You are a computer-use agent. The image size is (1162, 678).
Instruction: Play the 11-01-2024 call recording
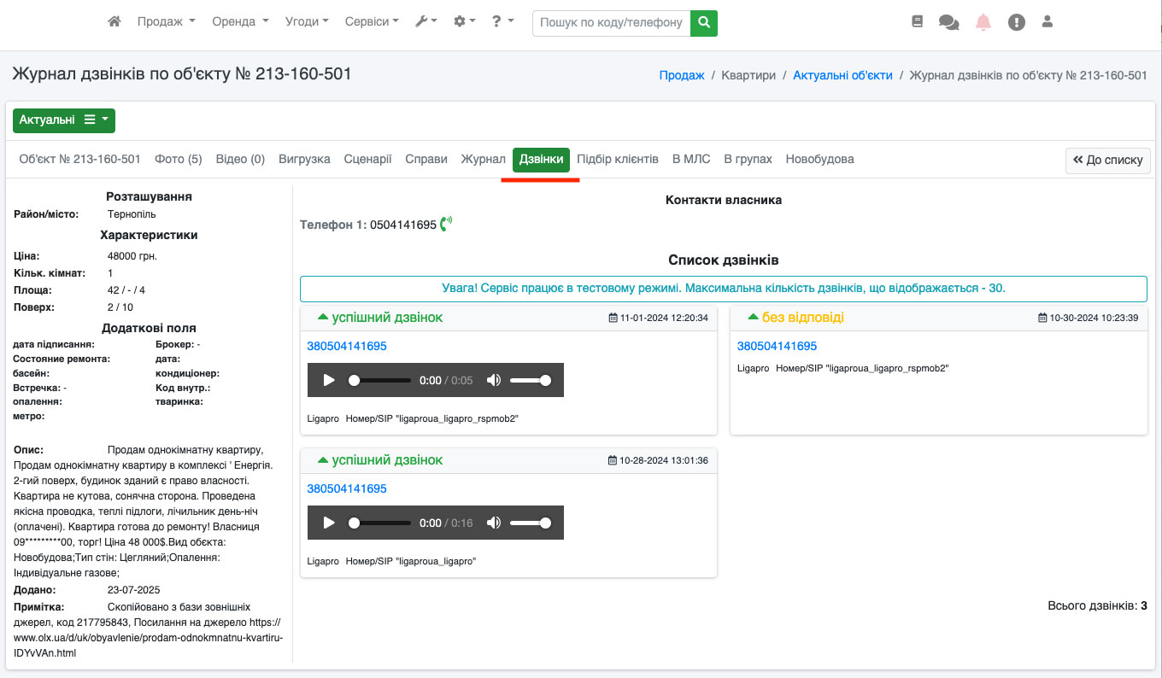pos(329,380)
